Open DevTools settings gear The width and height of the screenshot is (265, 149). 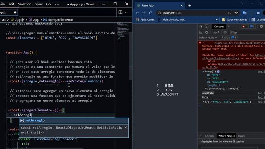click(261, 26)
